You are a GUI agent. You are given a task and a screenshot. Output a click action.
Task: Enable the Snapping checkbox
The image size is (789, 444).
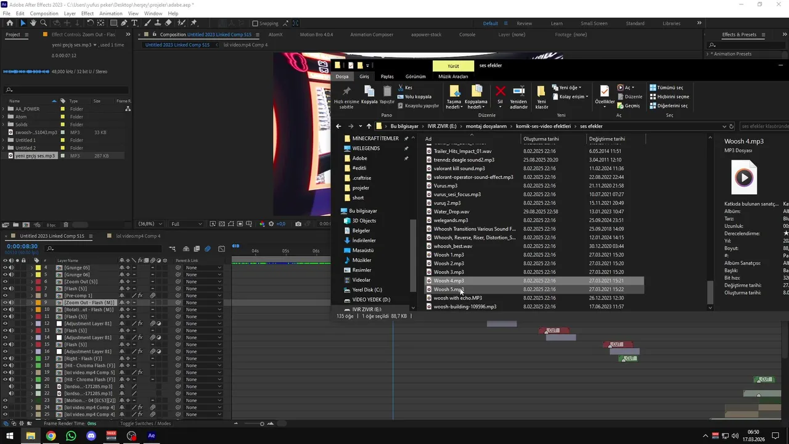tap(255, 23)
